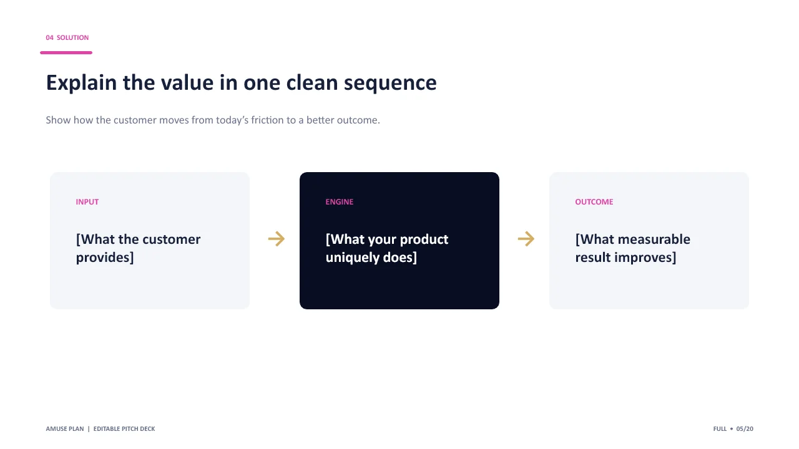Viewport: 799px width, 449px height.
Task: Select 'EDITABLE PITCH DECK' footer text
Action: coord(124,428)
